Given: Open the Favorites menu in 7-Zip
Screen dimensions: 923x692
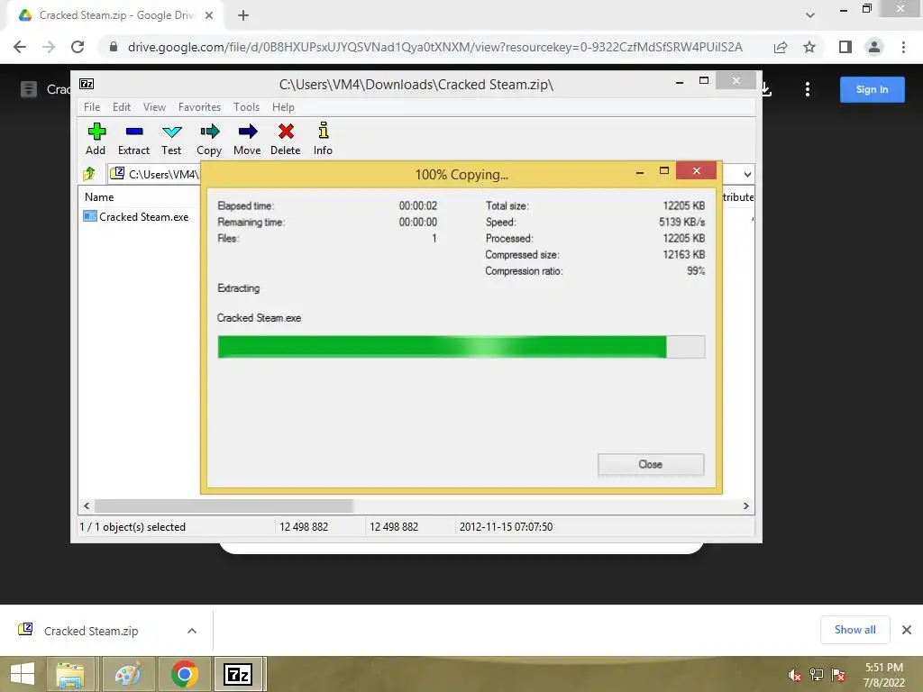Looking at the screenshot, I should click(199, 107).
